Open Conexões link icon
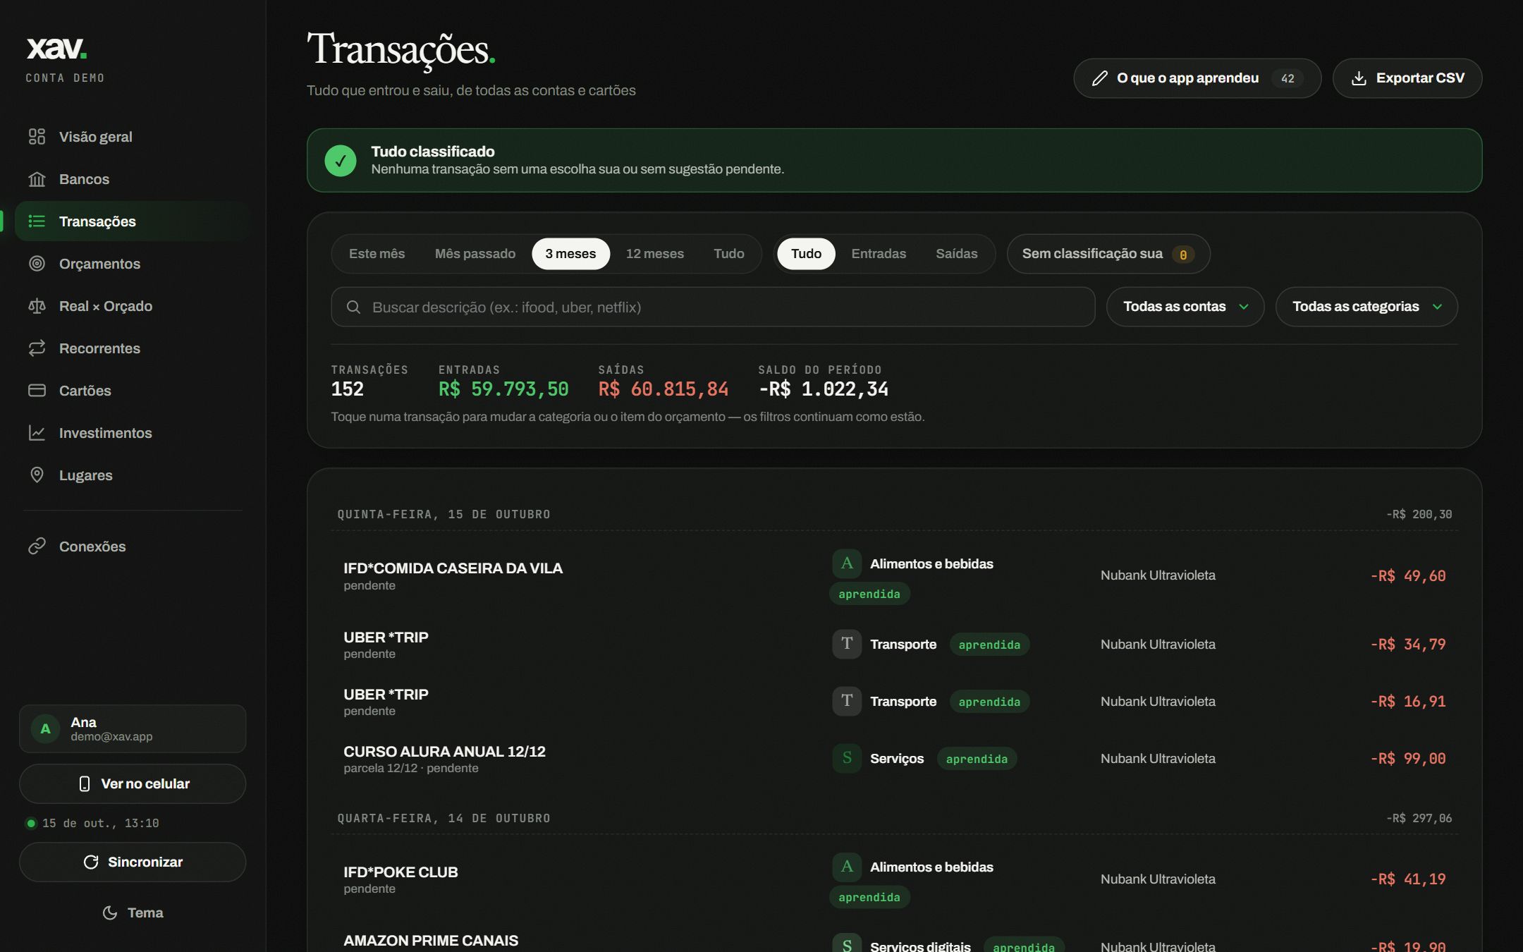 pyautogui.click(x=37, y=547)
